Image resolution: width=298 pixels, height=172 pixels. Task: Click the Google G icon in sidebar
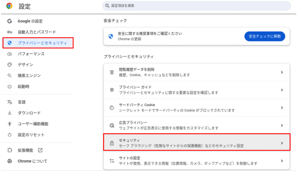pyautogui.click(x=10, y=21)
